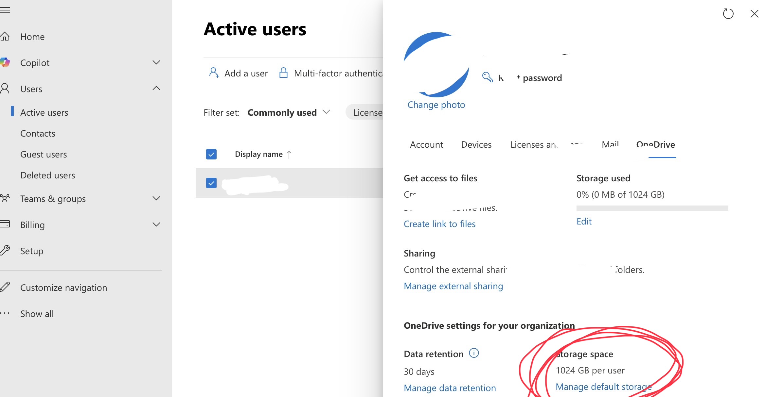The image size is (765, 397).
Task: Switch to the Account tab
Action: pos(426,145)
